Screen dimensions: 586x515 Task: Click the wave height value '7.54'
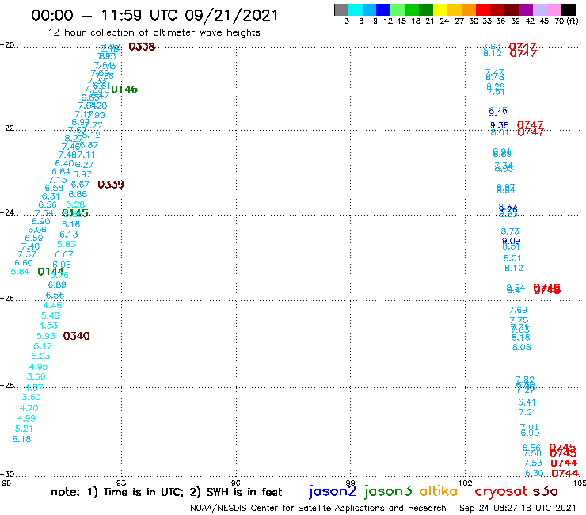[44, 213]
